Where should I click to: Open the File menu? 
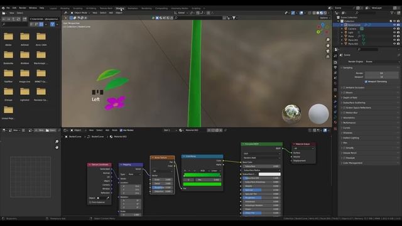[8, 8]
